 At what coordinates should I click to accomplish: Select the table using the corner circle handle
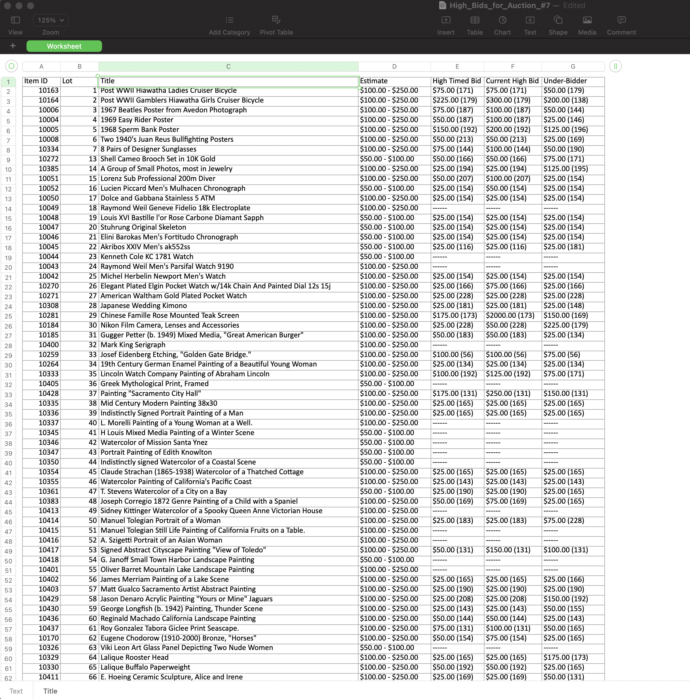pos(12,66)
